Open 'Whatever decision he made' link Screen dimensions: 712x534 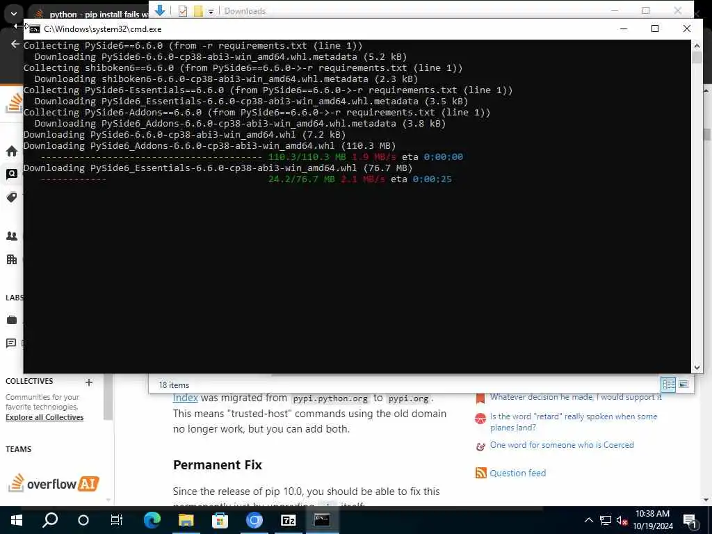pyautogui.click(x=575, y=397)
